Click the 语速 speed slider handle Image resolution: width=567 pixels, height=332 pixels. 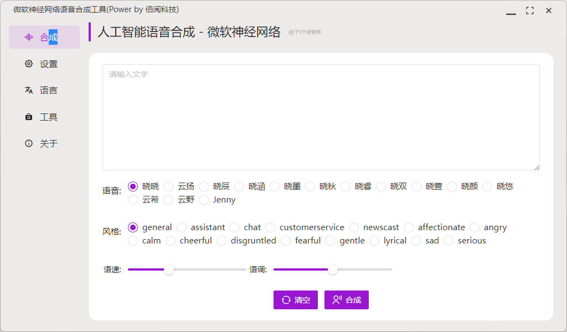pyautogui.click(x=169, y=269)
